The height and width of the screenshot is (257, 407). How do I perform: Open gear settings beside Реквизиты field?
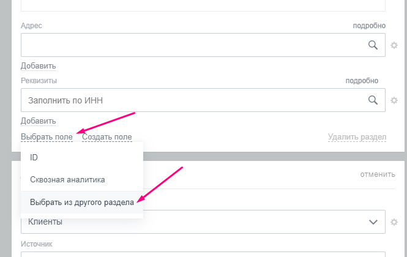[x=395, y=100]
